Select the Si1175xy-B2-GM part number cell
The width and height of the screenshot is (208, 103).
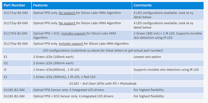point(17,44)
